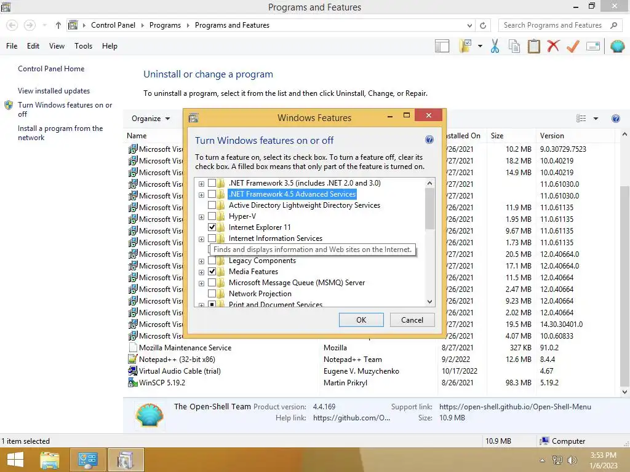Expand .NET Framework 4.5 Advanced Services node

point(201,195)
